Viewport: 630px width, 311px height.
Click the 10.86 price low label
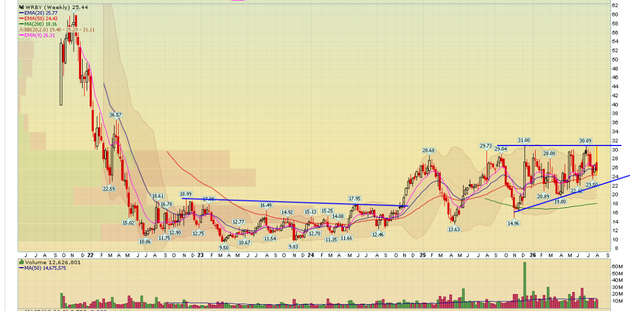click(x=145, y=242)
